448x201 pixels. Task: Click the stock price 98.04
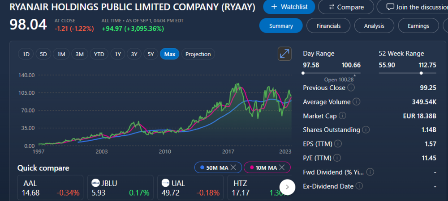coord(28,25)
